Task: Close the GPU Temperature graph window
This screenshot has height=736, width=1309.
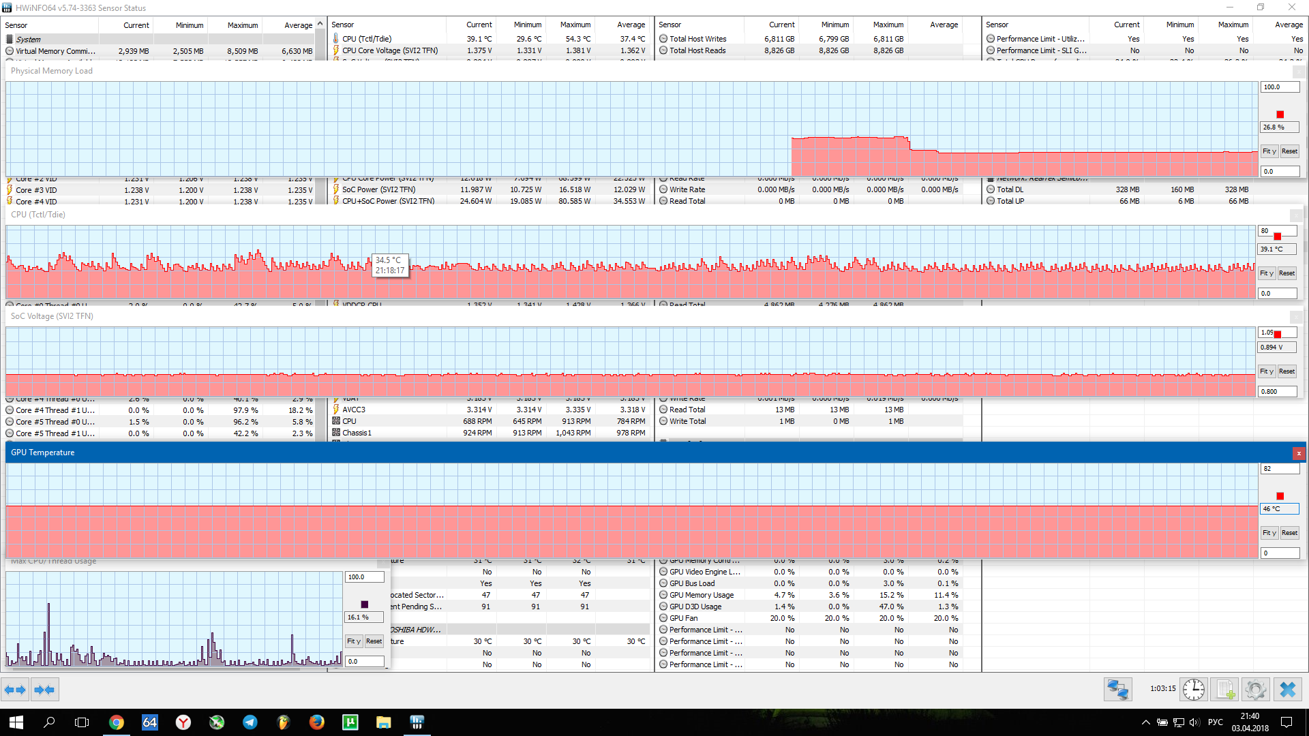Action: pyautogui.click(x=1298, y=453)
